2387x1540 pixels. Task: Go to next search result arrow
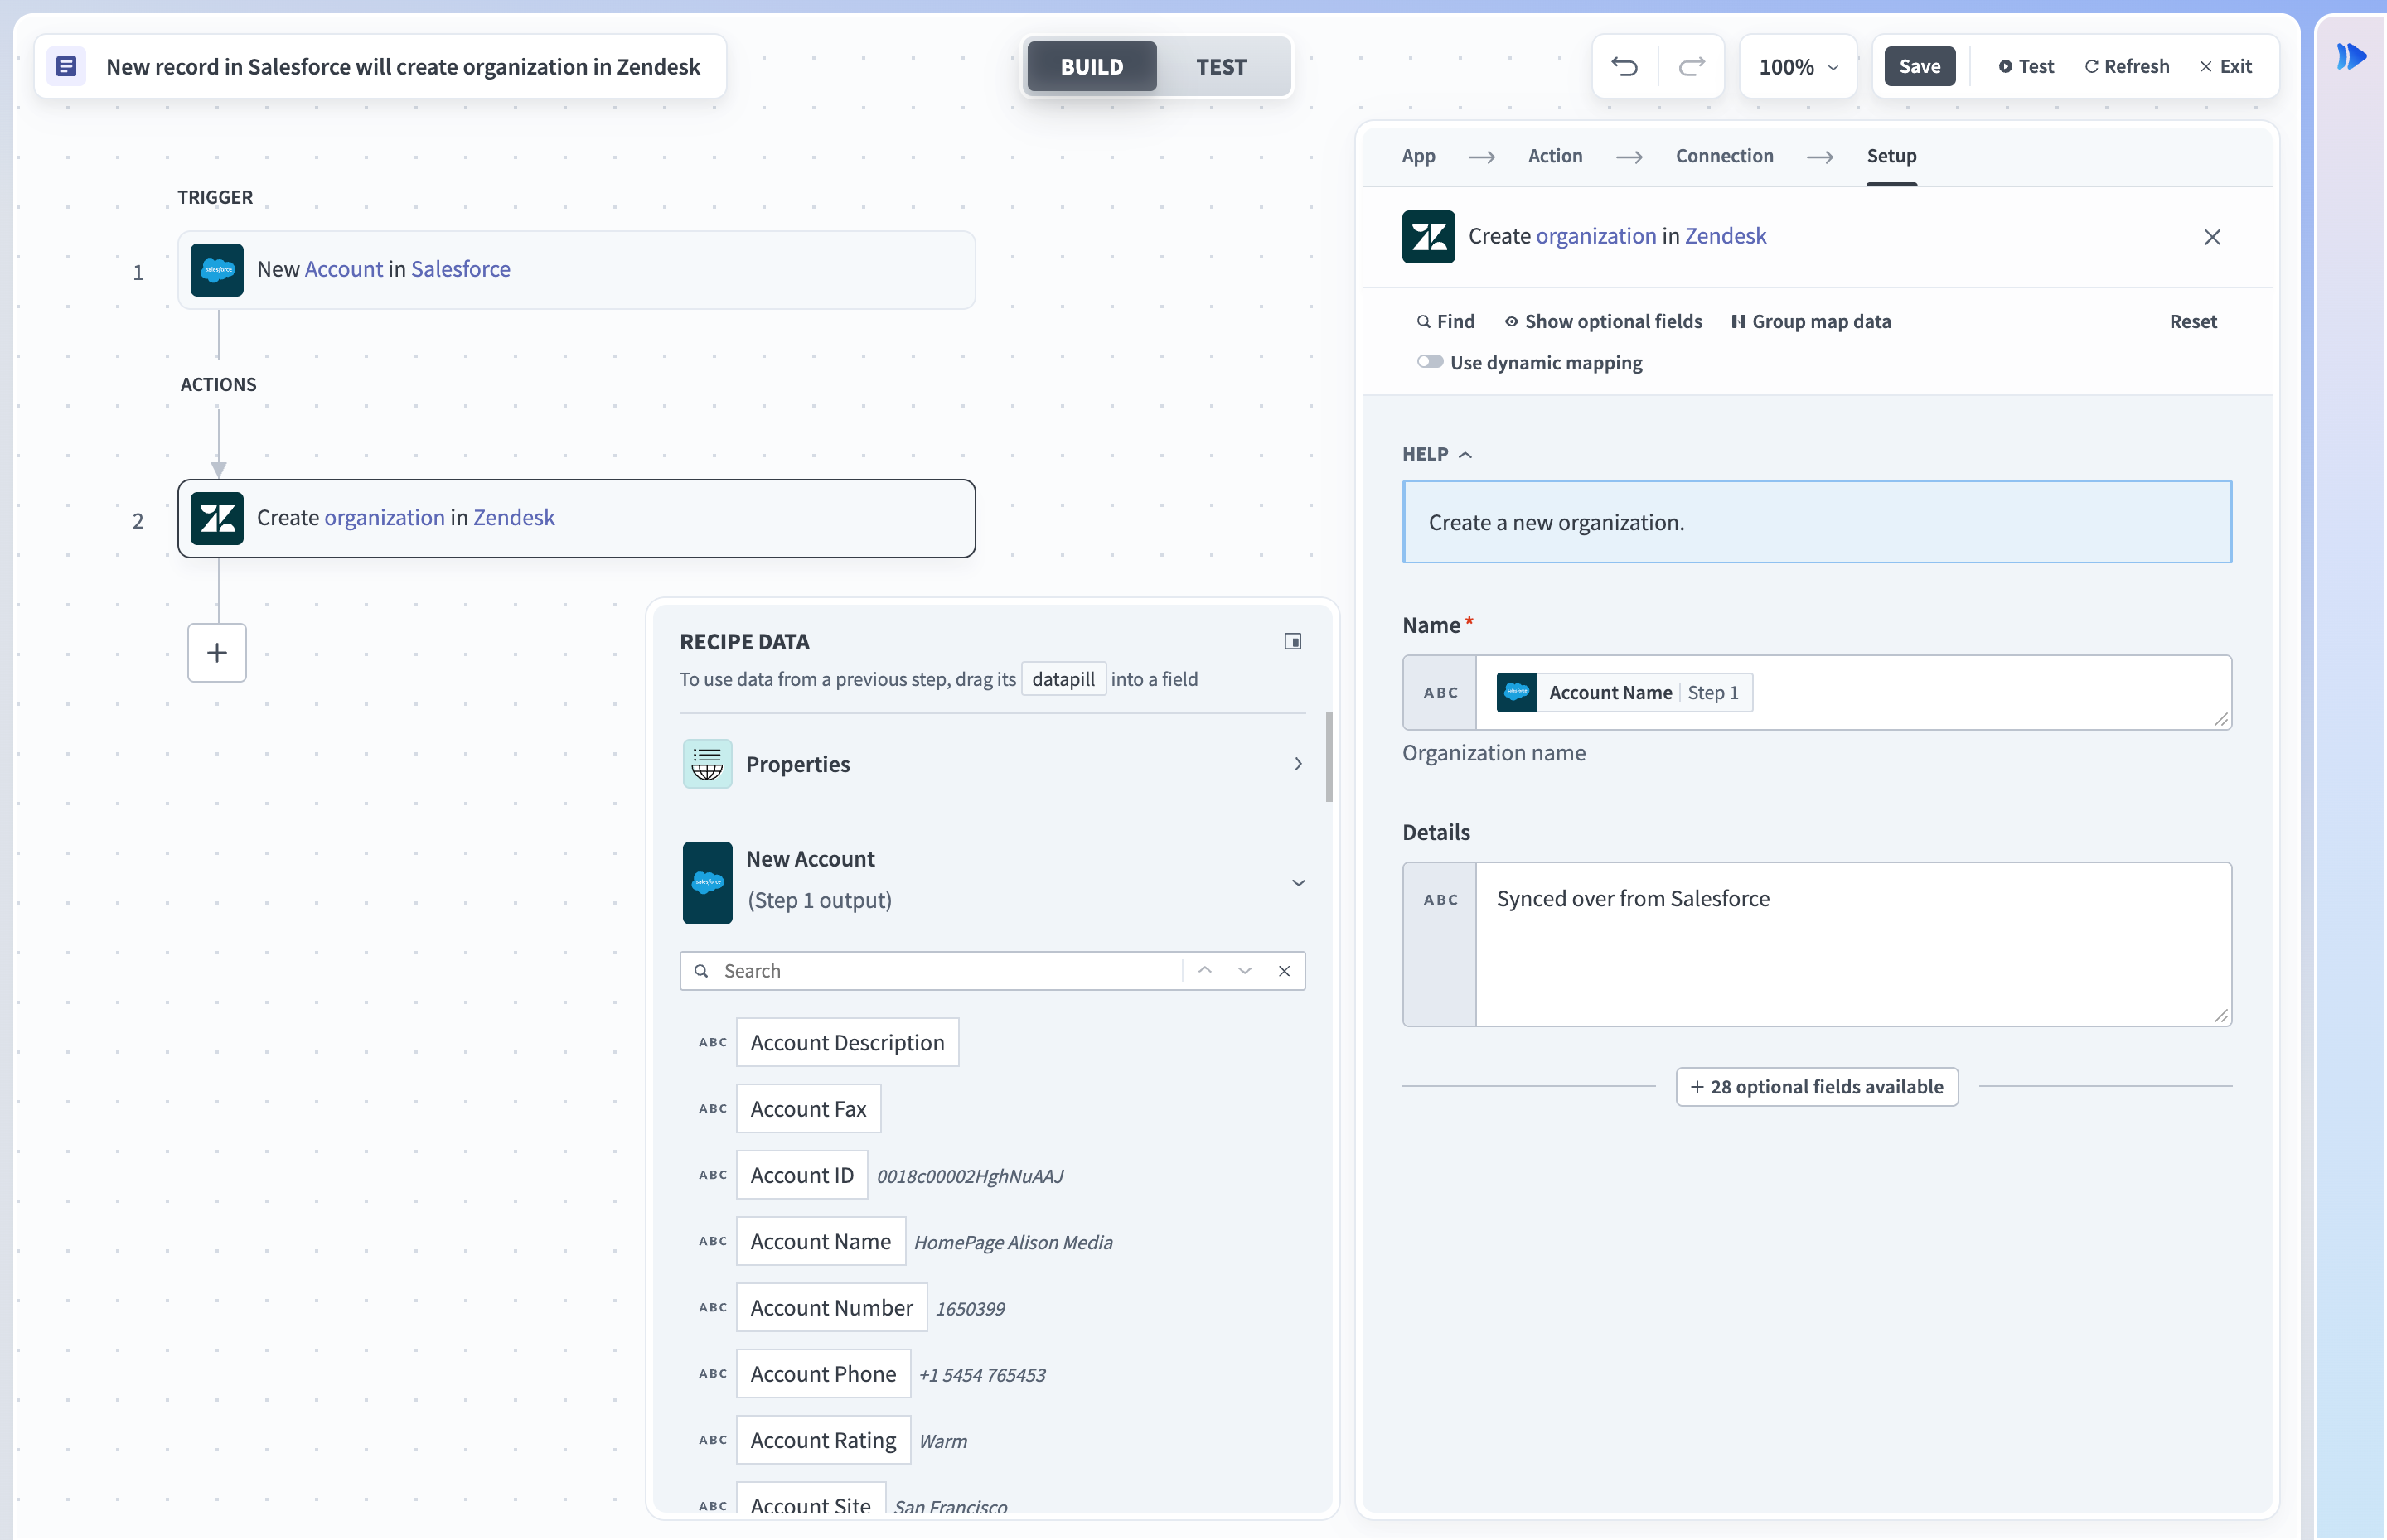pyautogui.click(x=1245, y=970)
